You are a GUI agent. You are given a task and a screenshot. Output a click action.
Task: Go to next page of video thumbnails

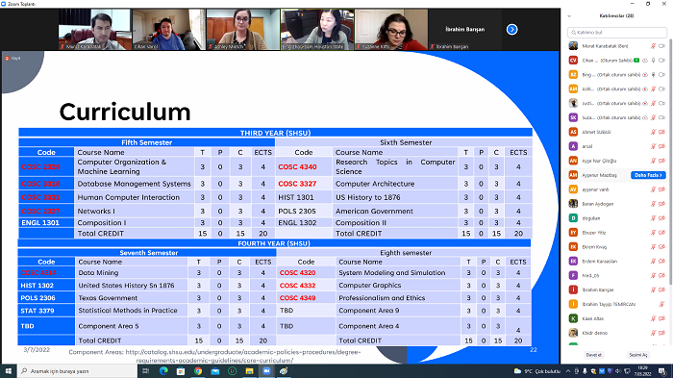[x=511, y=29]
